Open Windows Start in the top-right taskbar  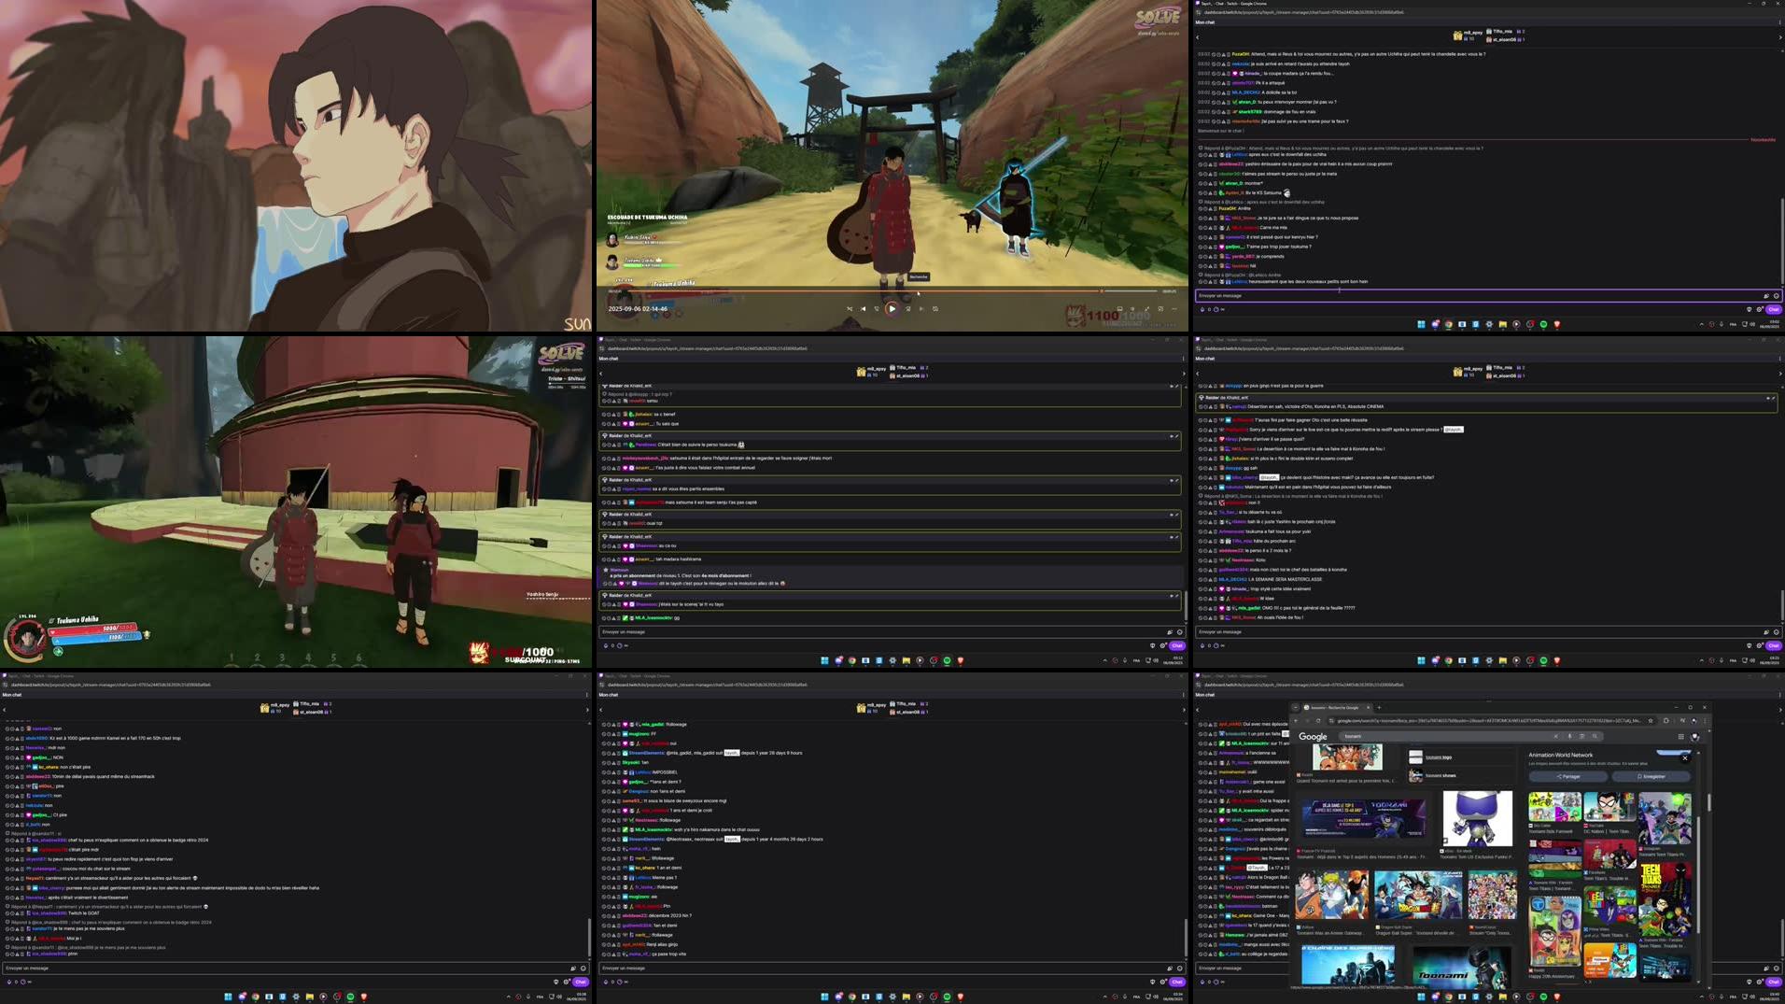coord(1421,324)
